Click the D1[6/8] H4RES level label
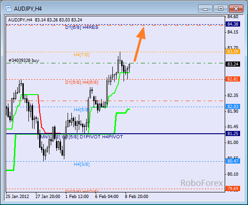Screen dimensions: 248x205 82,27
